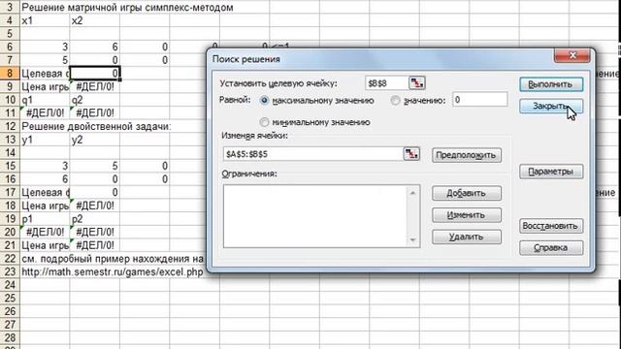Image resolution: width=621 pixels, height=349 pixels.
Task: Click the constraints list scroll up arrow
Action: [x=413, y=193]
